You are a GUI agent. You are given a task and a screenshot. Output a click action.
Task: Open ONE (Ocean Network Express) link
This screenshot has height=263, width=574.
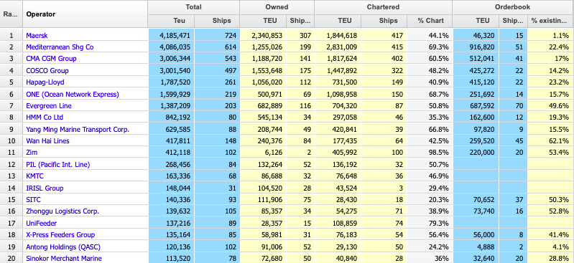tap(73, 95)
